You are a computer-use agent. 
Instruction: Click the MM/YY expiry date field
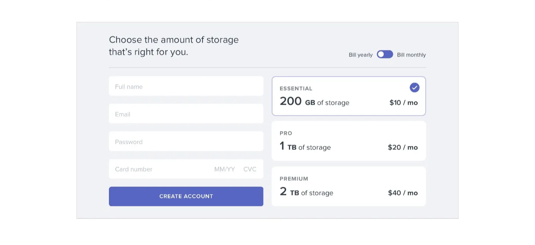coord(224,169)
